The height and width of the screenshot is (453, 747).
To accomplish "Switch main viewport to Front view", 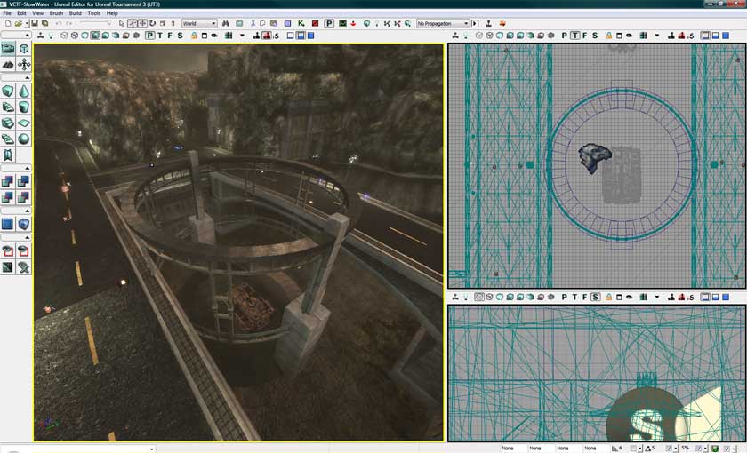I will pos(170,36).
